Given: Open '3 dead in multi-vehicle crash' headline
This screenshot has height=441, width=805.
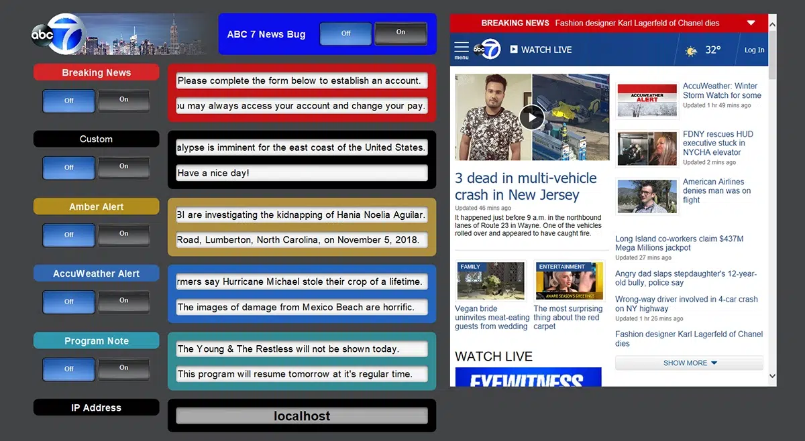Looking at the screenshot, I should [526, 186].
